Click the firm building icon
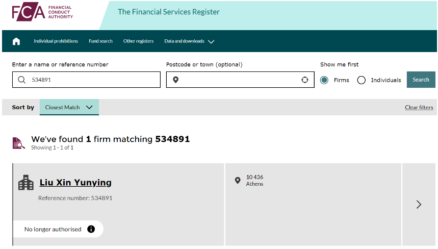This screenshot has width=438, height=249. [25, 183]
